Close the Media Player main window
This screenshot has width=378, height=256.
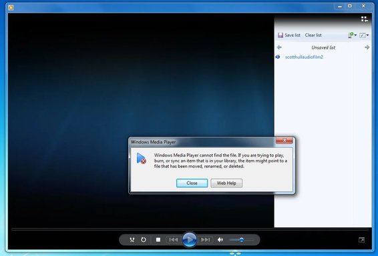coord(363,6)
